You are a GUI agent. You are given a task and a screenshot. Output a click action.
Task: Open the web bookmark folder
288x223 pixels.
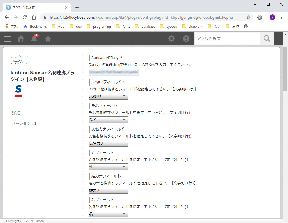[58, 27]
